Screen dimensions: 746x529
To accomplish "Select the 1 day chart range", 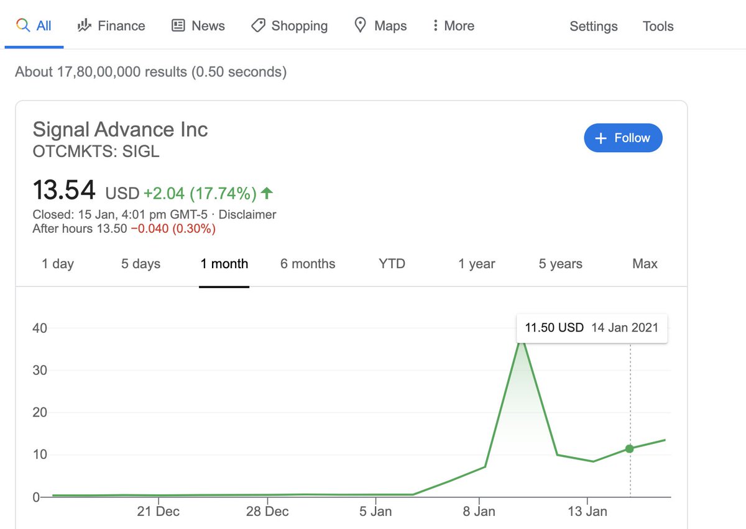I will (x=58, y=264).
